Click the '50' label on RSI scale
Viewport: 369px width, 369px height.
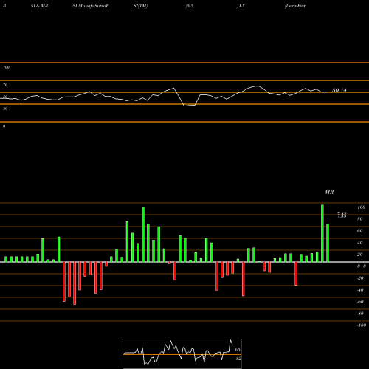[5, 97]
